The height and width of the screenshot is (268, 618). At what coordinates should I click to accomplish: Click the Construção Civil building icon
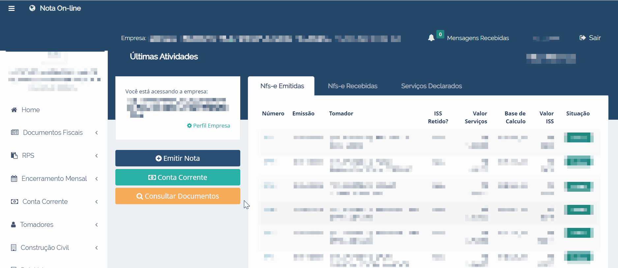click(14, 248)
